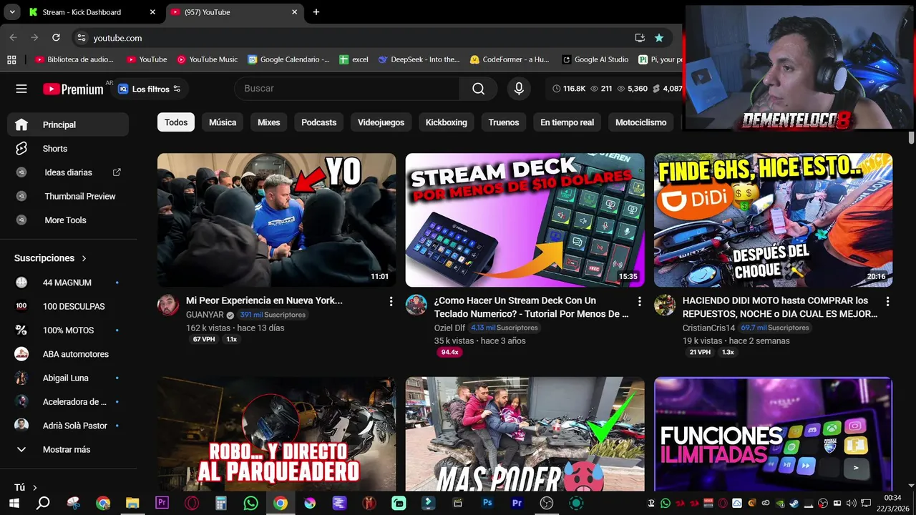Image resolution: width=916 pixels, height=515 pixels.
Task: Open 100% MOTOS subscription channel
Action: (x=68, y=330)
